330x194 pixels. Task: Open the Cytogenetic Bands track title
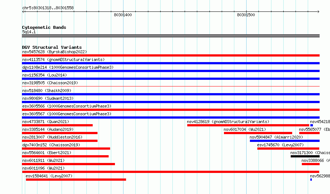[x=44, y=27]
